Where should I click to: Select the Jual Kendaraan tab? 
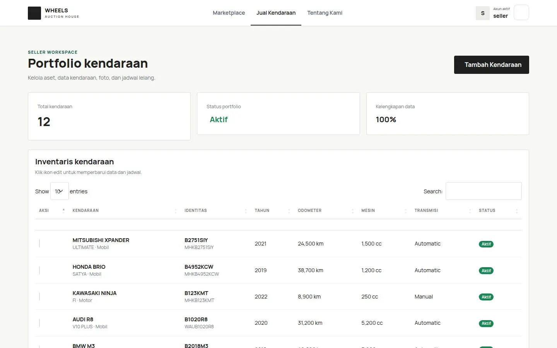pyautogui.click(x=276, y=13)
